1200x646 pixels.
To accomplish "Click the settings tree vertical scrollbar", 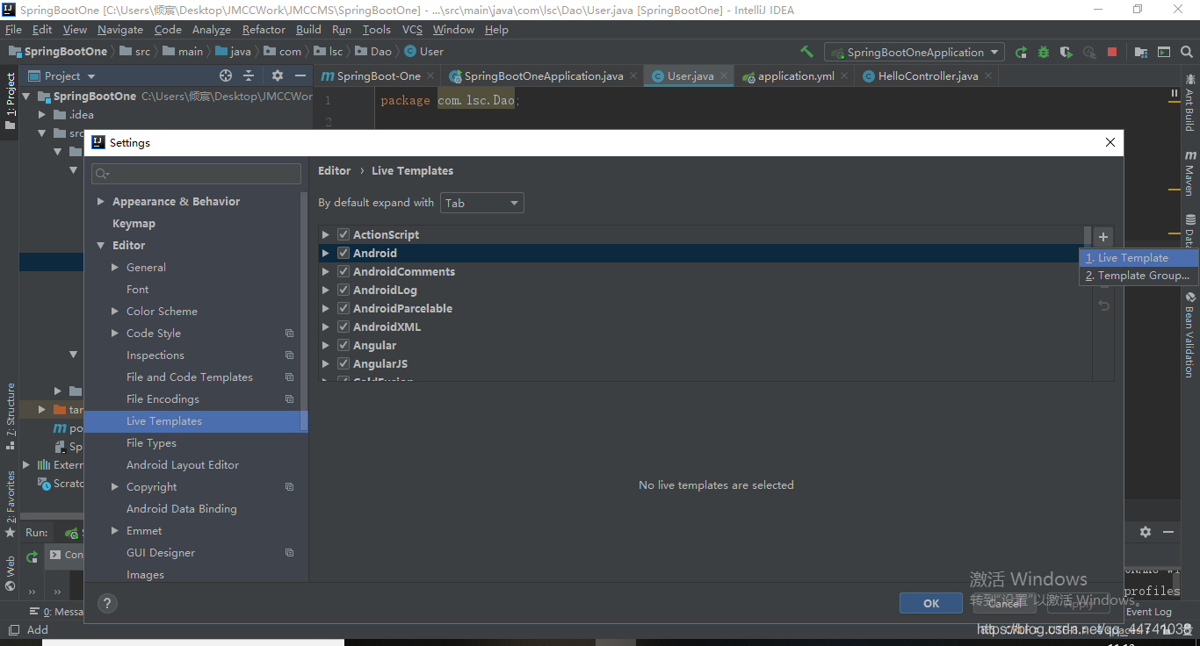I will click(x=304, y=311).
